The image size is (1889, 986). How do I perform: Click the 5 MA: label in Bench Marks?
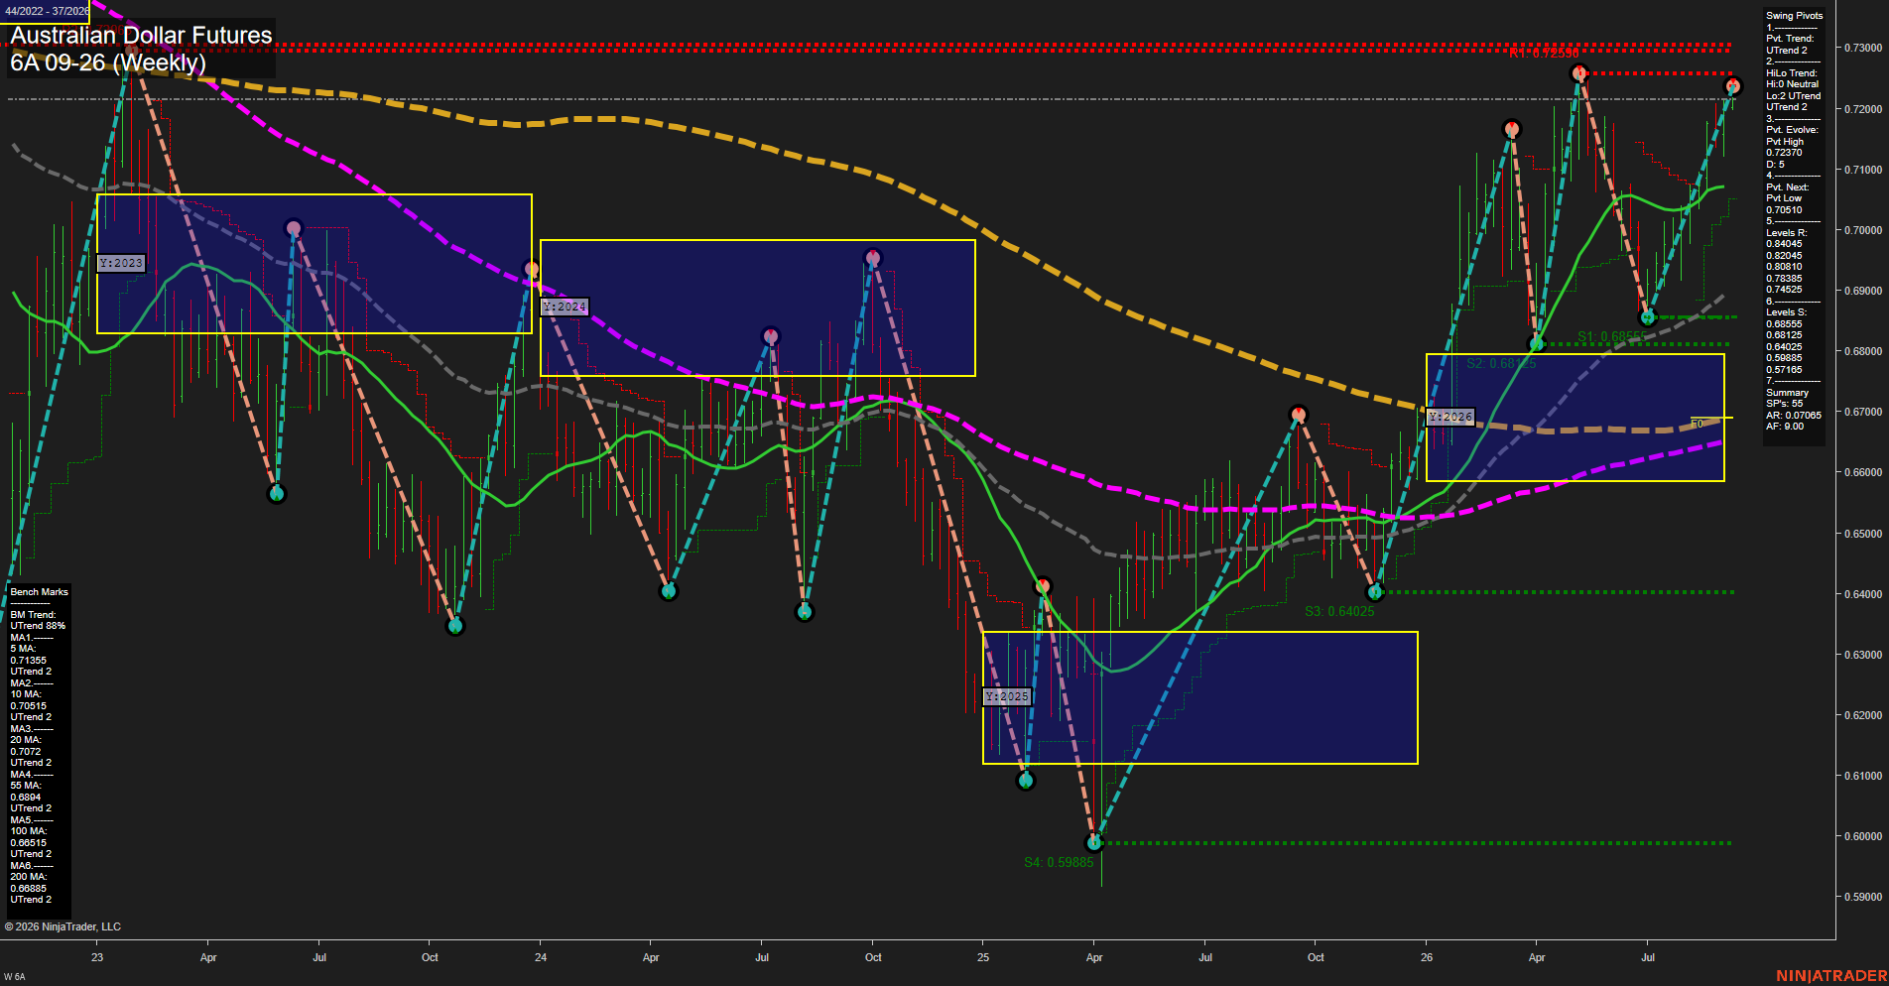[x=23, y=649]
